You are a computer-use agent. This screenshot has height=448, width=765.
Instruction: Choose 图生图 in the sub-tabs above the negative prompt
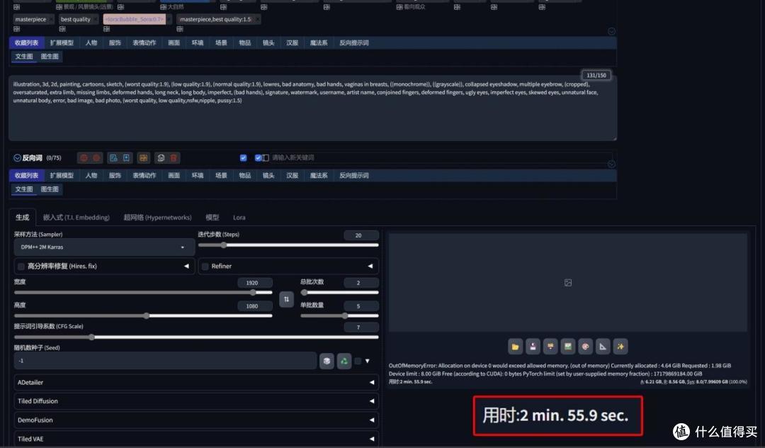pyautogui.click(x=50, y=57)
